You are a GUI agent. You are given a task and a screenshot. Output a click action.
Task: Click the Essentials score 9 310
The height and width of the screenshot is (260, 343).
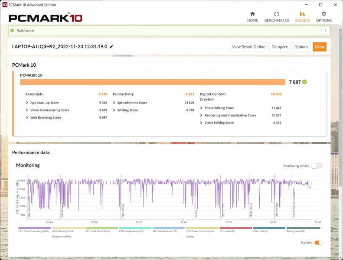tap(103, 94)
